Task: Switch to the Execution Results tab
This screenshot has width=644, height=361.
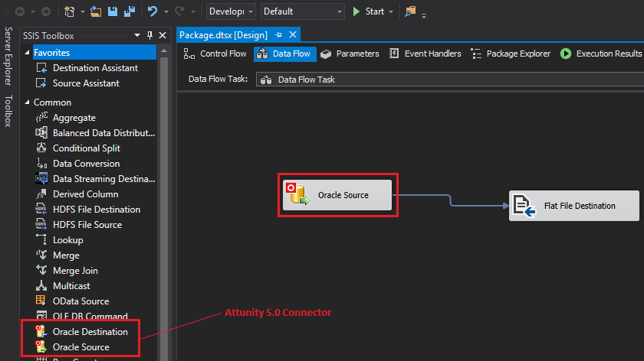Action: [601, 54]
